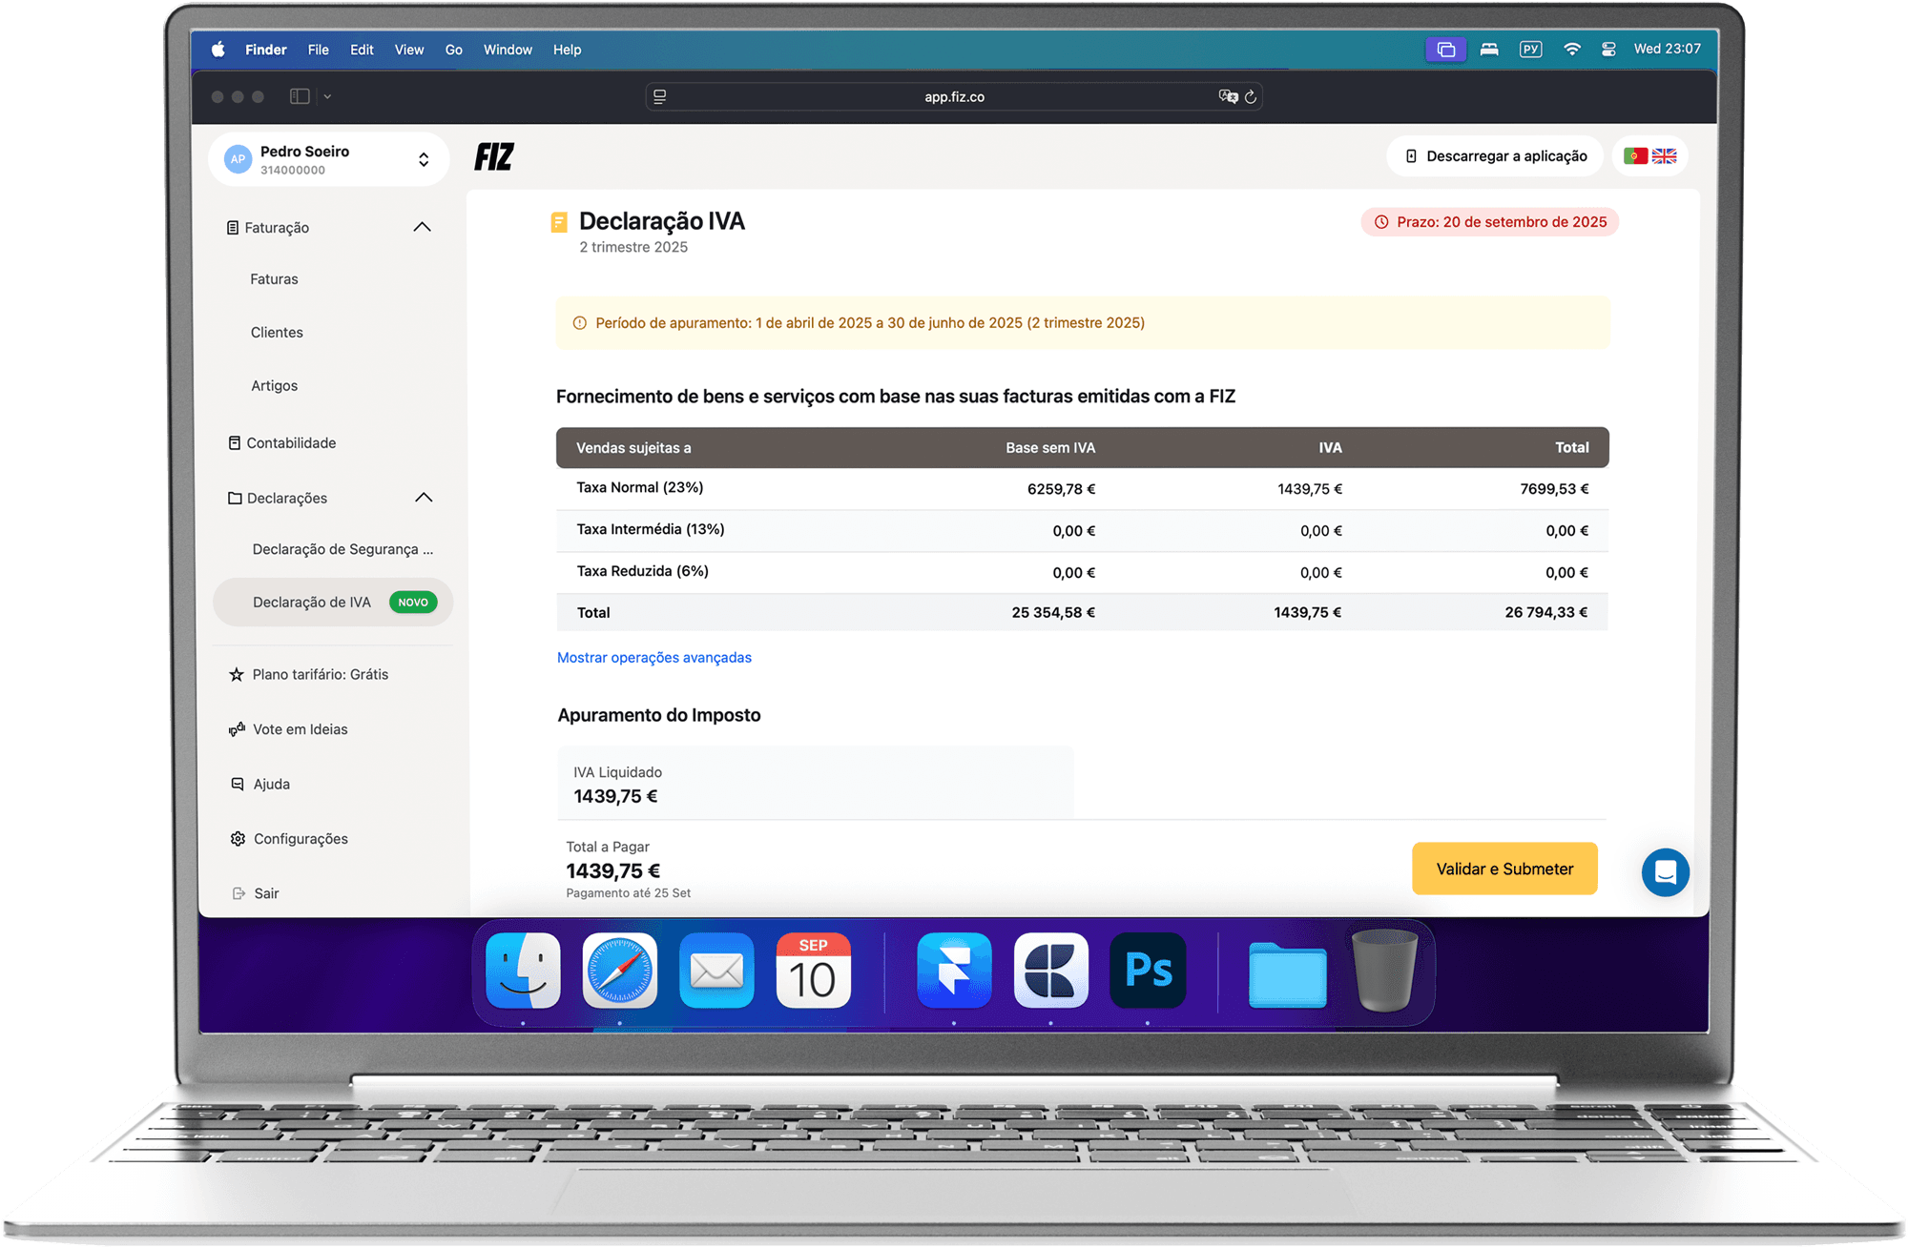Click the browser reload icon

click(x=1251, y=96)
